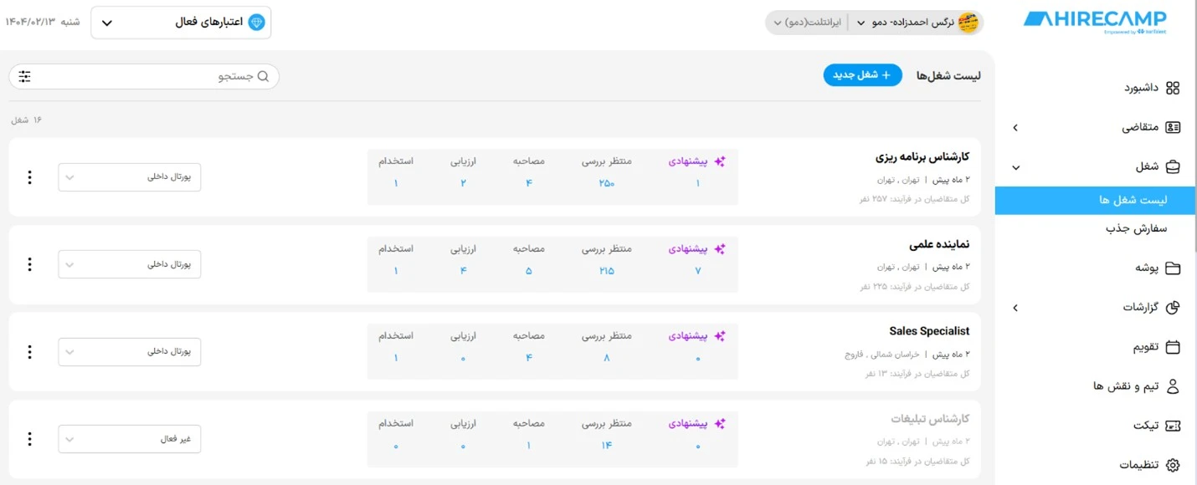
Task: Click inside the جستجو search field
Action: point(209,76)
